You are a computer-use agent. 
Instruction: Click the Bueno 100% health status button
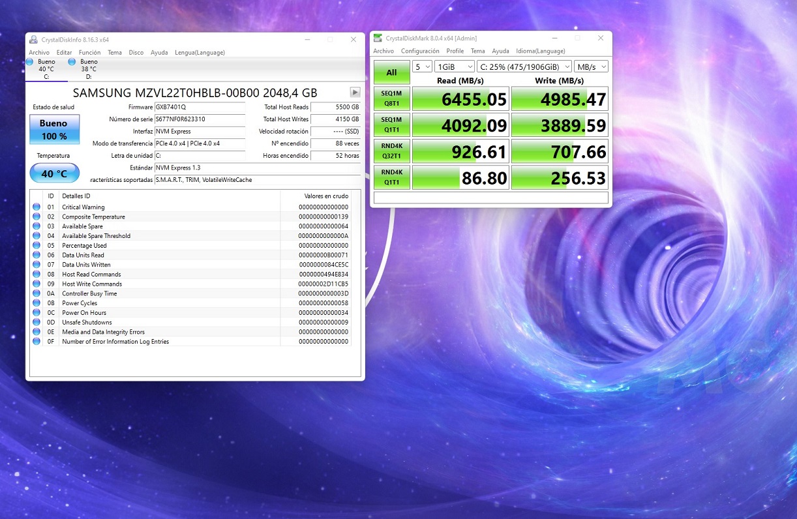tap(54, 129)
